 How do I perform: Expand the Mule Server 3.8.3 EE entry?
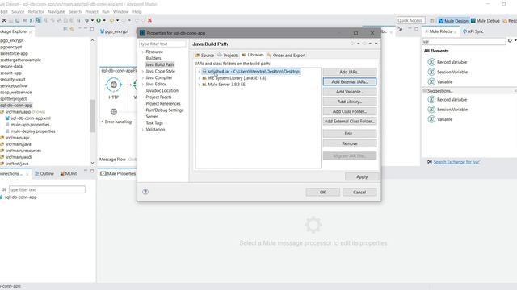pyautogui.click(x=199, y=85)
